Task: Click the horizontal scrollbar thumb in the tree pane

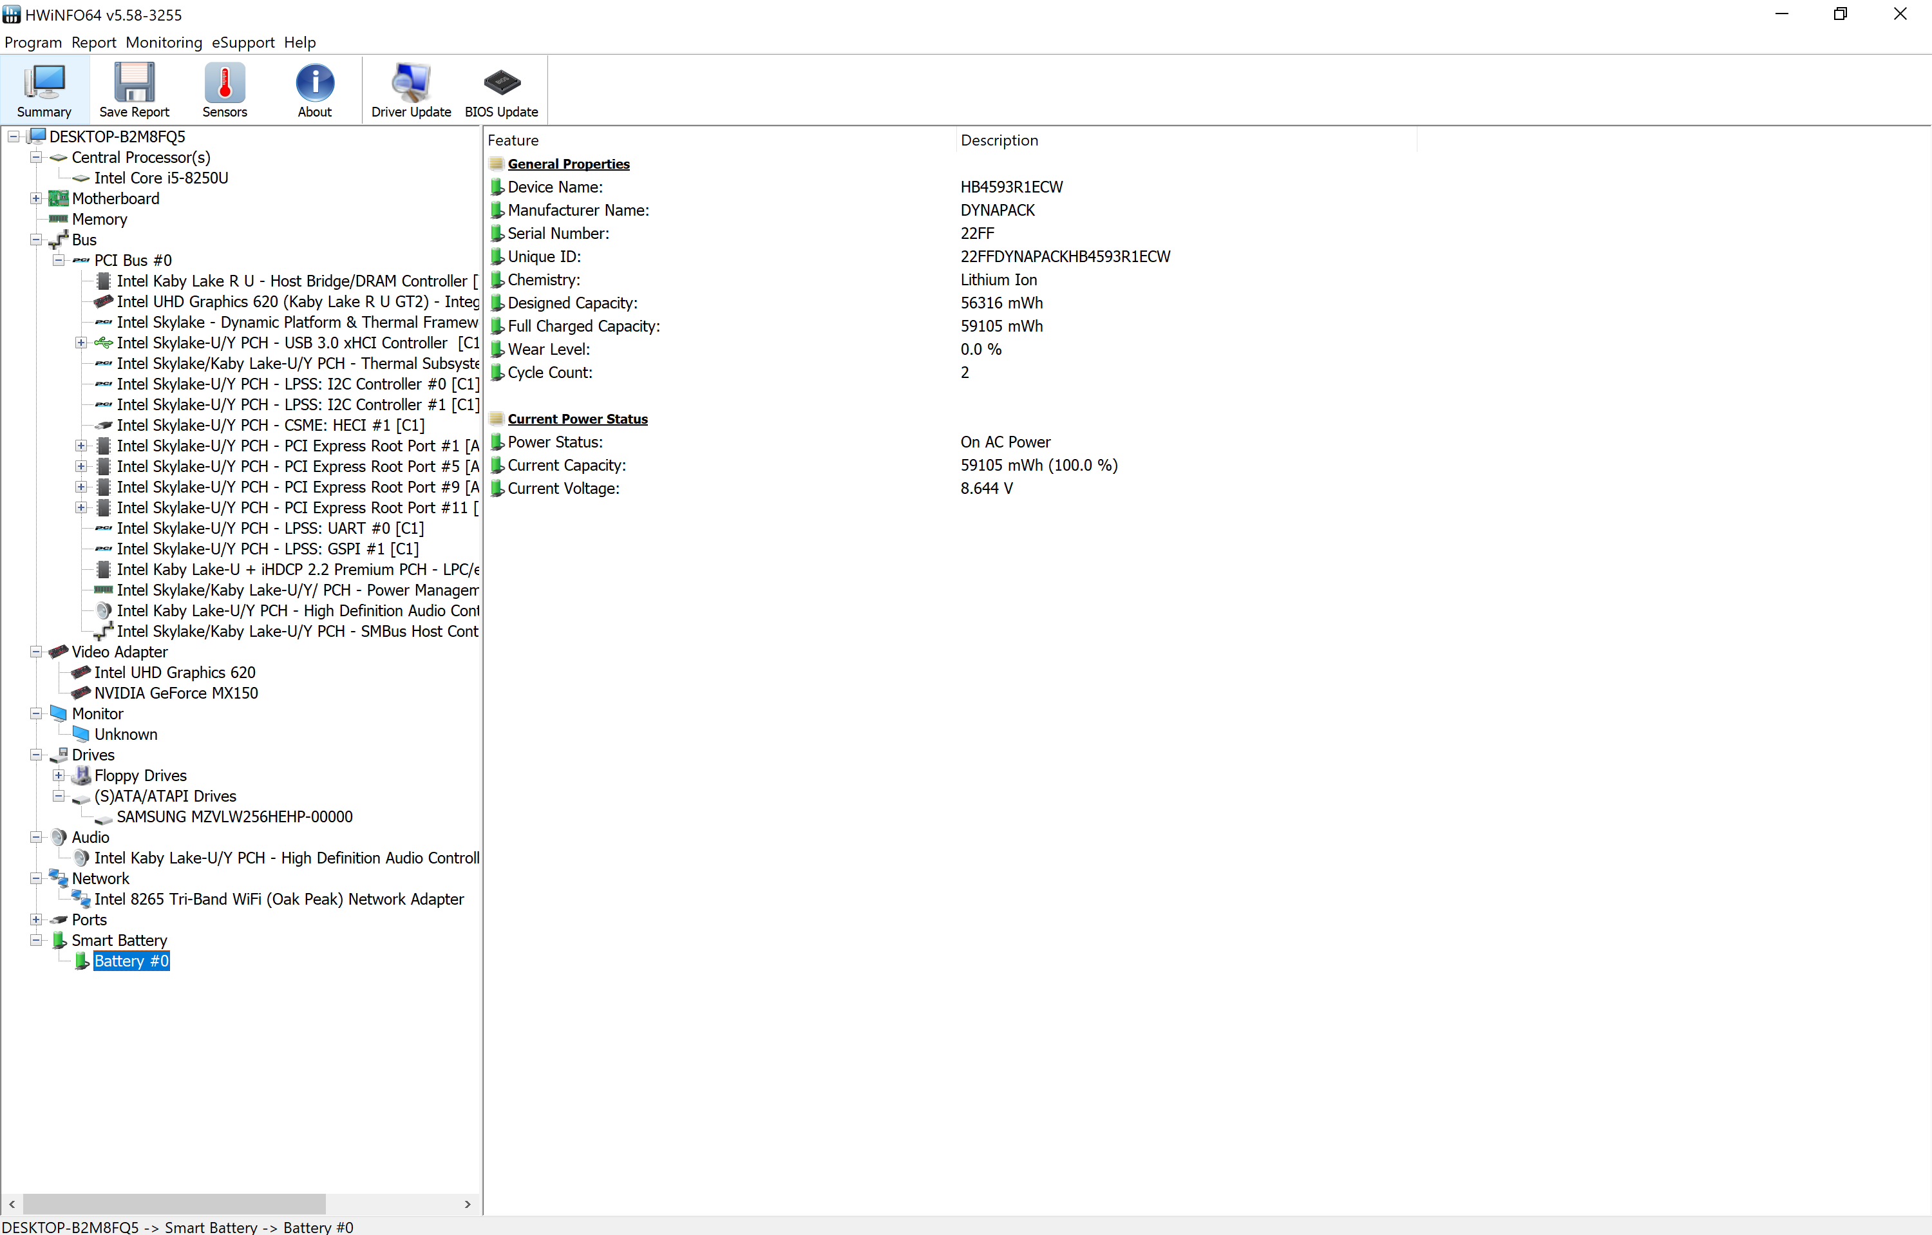Action: [174, 1203]
